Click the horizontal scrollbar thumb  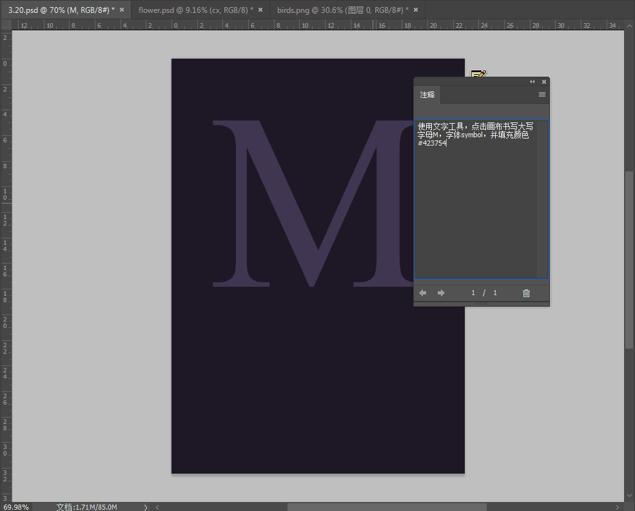[x=387, y=507]
